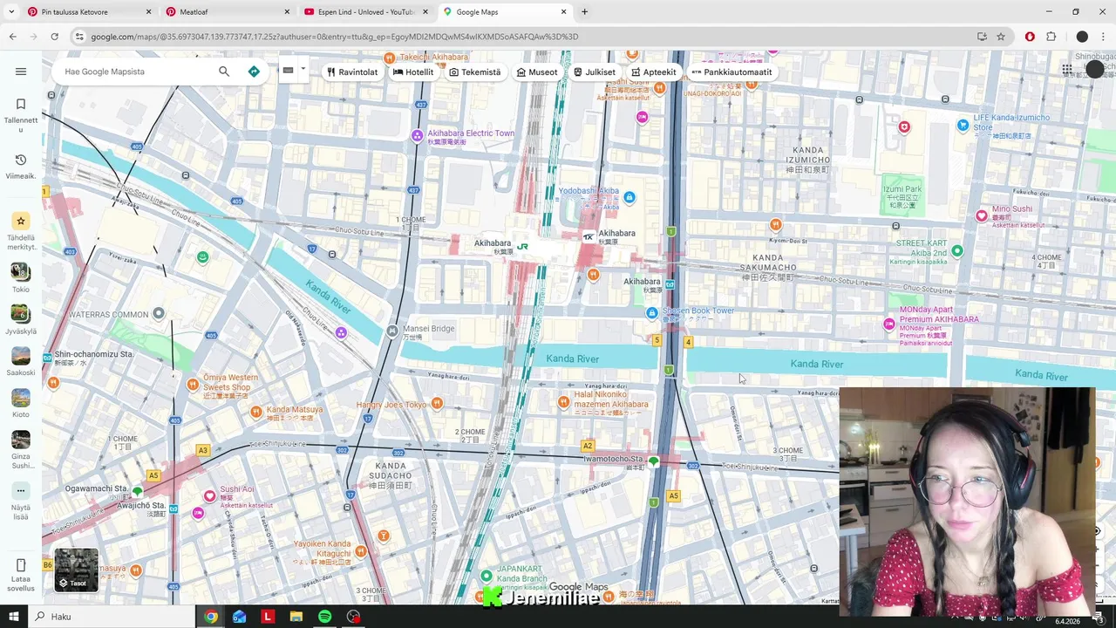Bookmark this page with the star icon
The image size is (1116, 628).
pos(1001,37)
